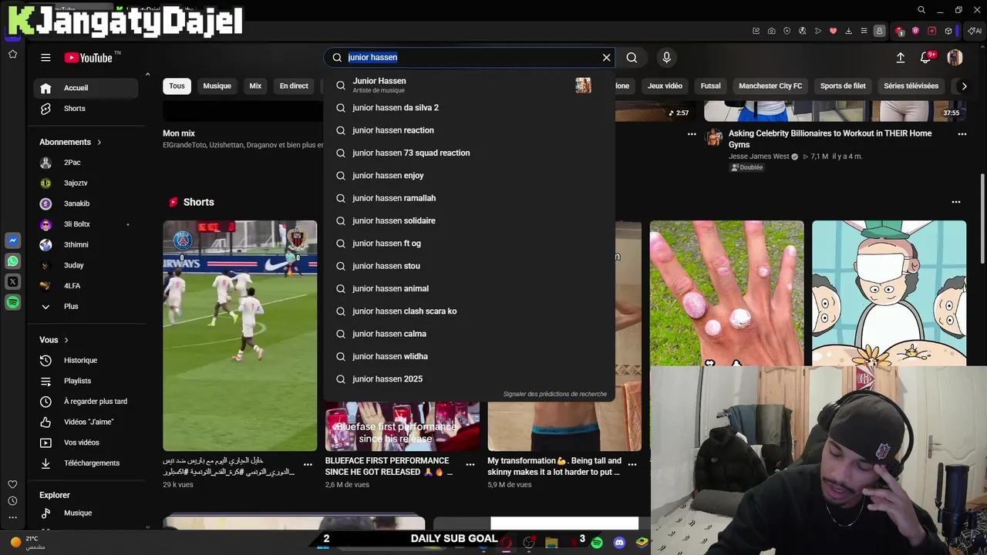Viewport: 987px width, 555px height.
Task: Open the notifications bell
Action: [926, 57]
